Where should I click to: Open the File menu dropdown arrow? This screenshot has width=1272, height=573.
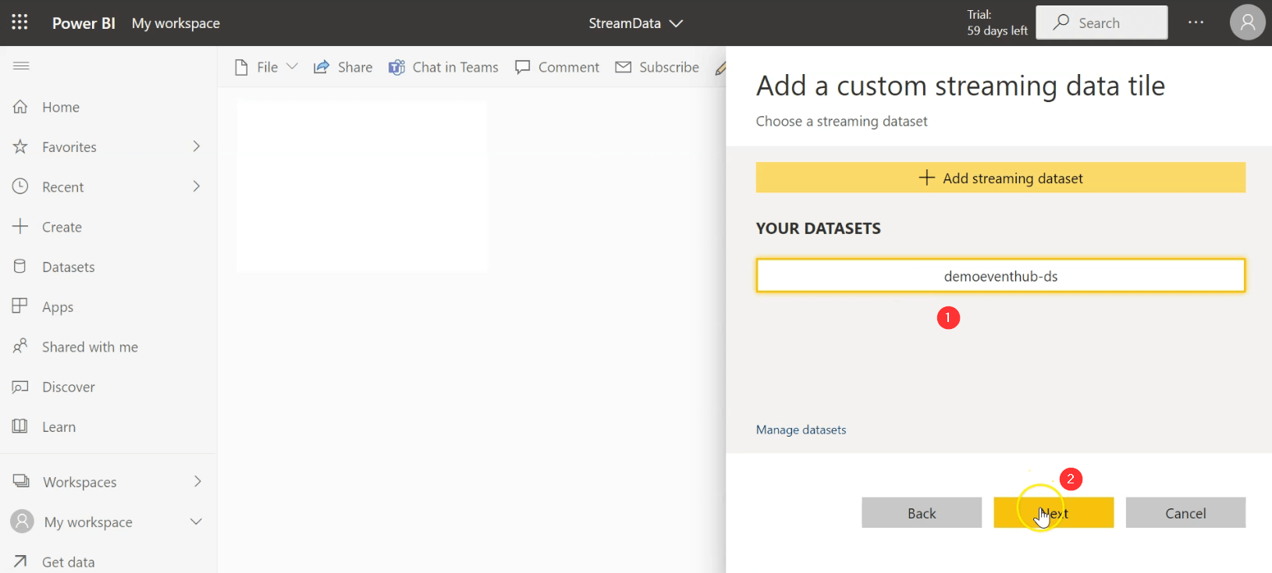293,67
